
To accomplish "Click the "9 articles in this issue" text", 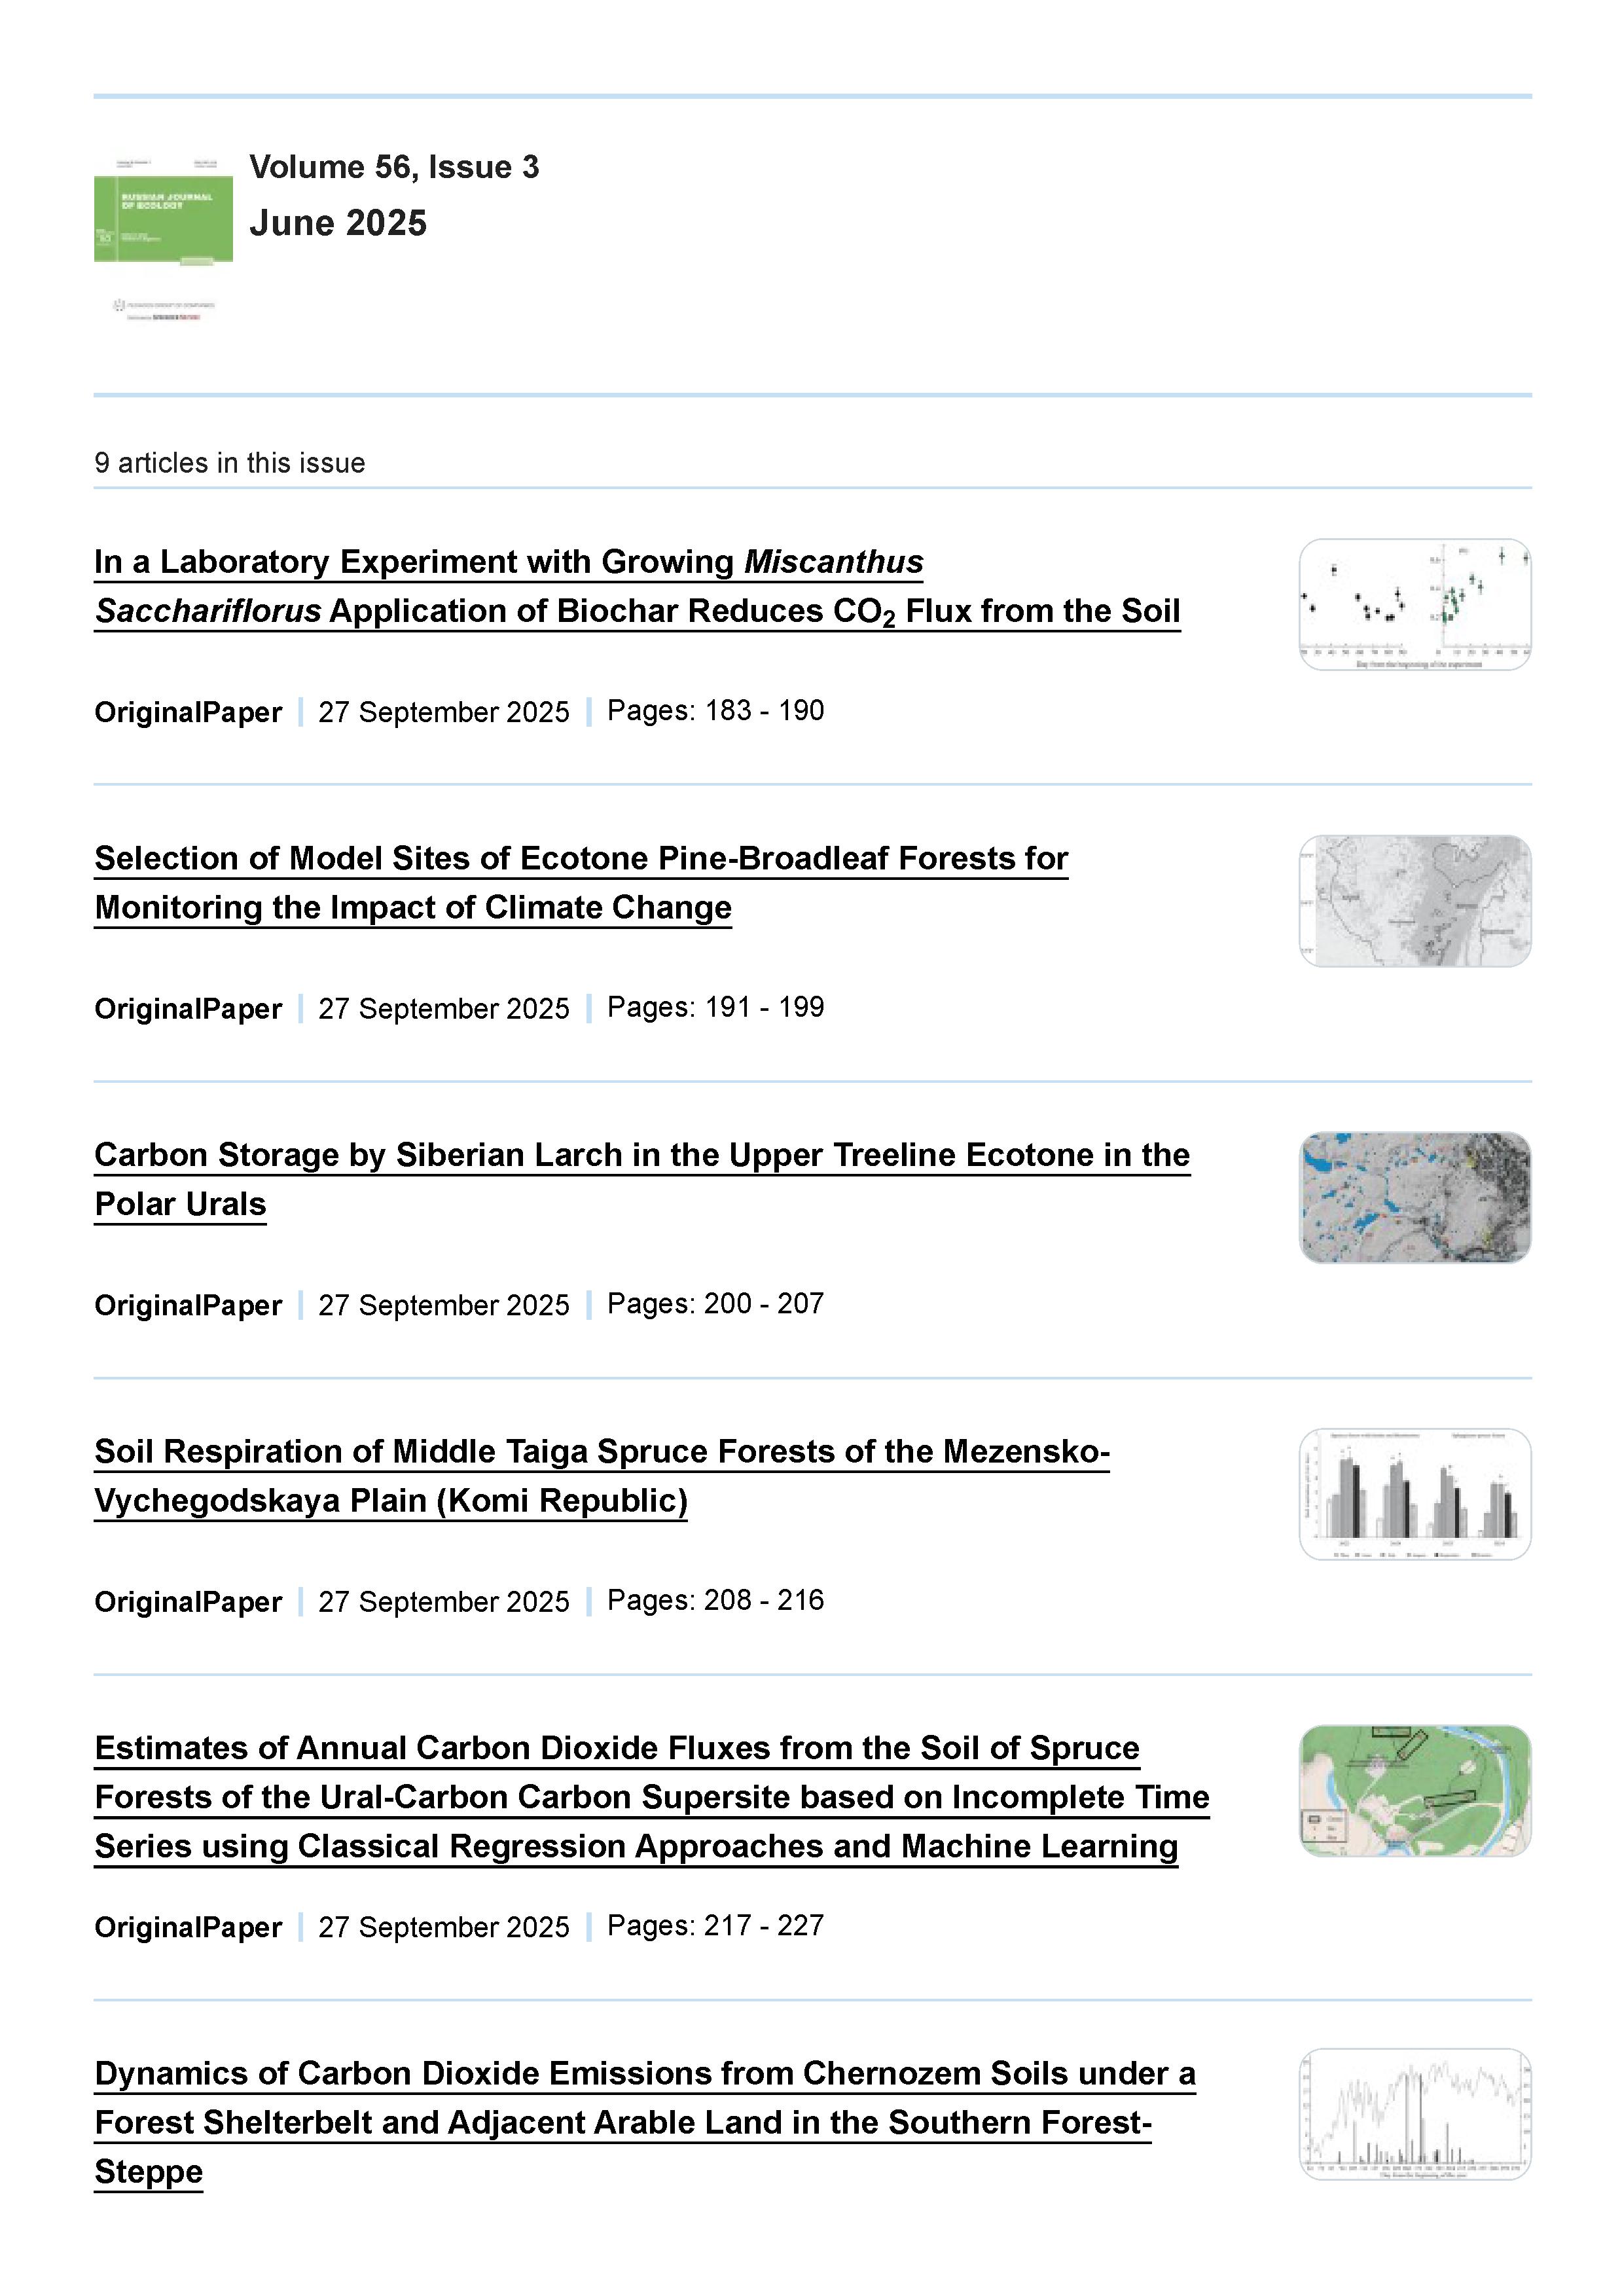I will pyautogui.click(x=230, y=463).
